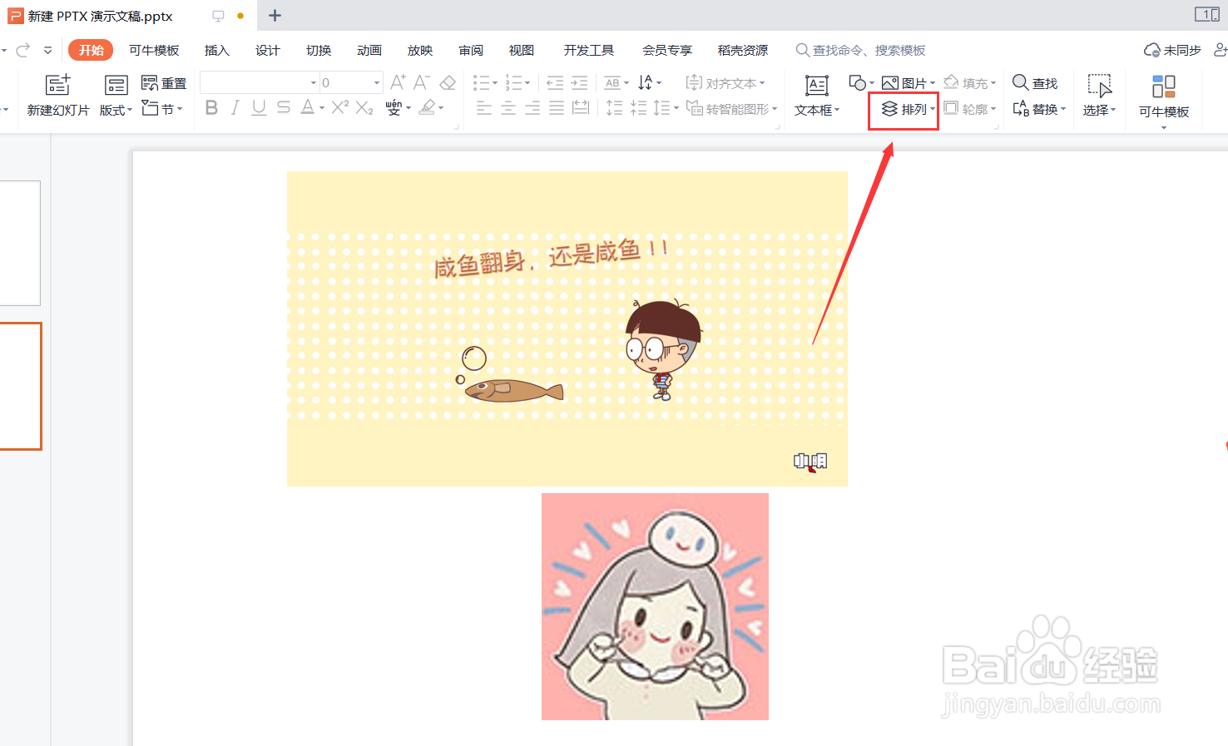The width and height of the screenshot is (1228, 746).
Task: Click the Reset (重置) slide button
Action: tap(164, 83)
